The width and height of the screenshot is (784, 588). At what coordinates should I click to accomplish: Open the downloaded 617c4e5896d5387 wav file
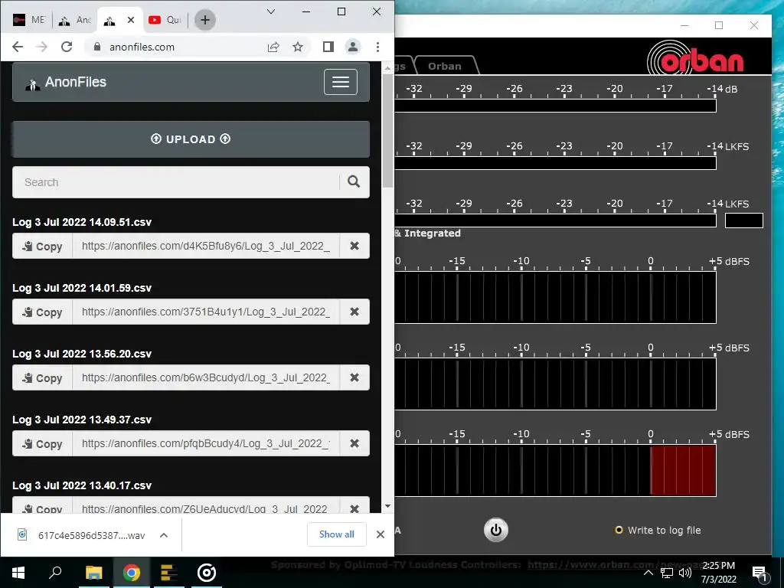81,535
